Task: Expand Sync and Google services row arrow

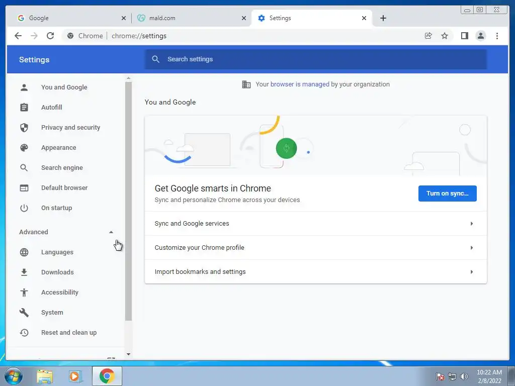Action: 472,224
